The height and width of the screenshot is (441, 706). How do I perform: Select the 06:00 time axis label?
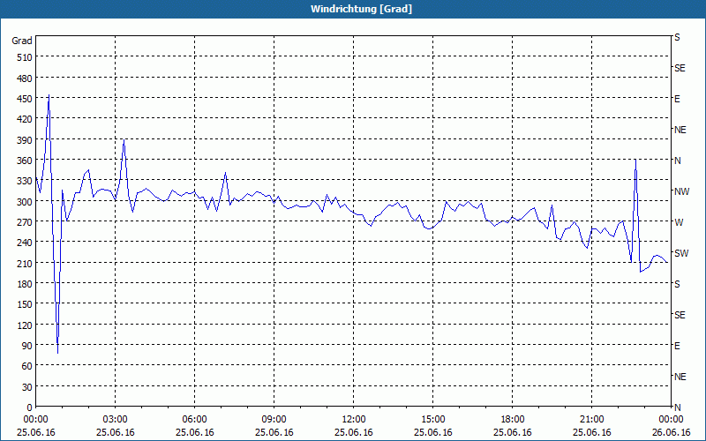pyautogui.click(x=194, y=420)
